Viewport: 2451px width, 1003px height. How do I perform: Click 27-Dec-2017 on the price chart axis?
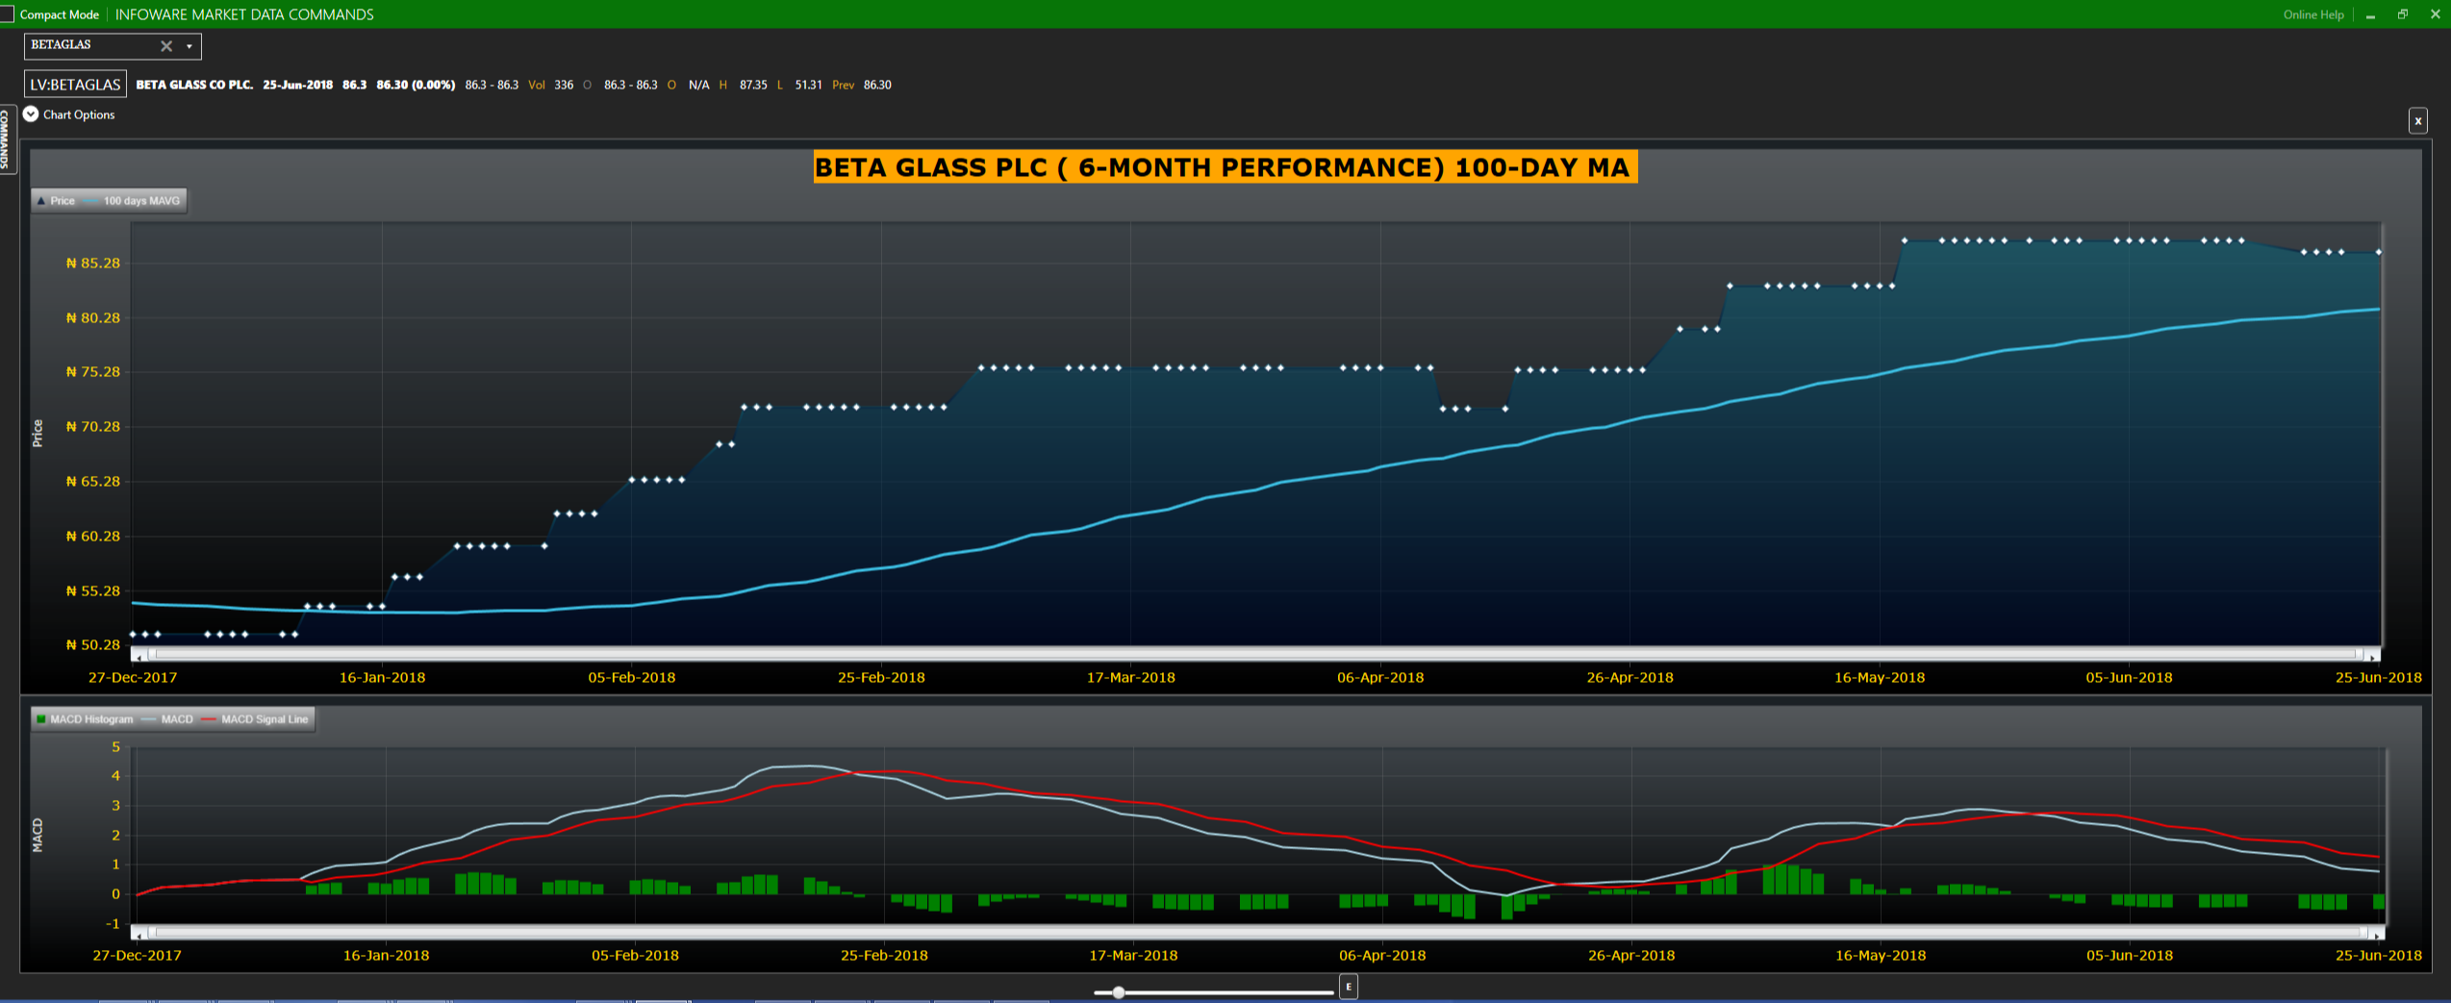(x=133, y=678)
